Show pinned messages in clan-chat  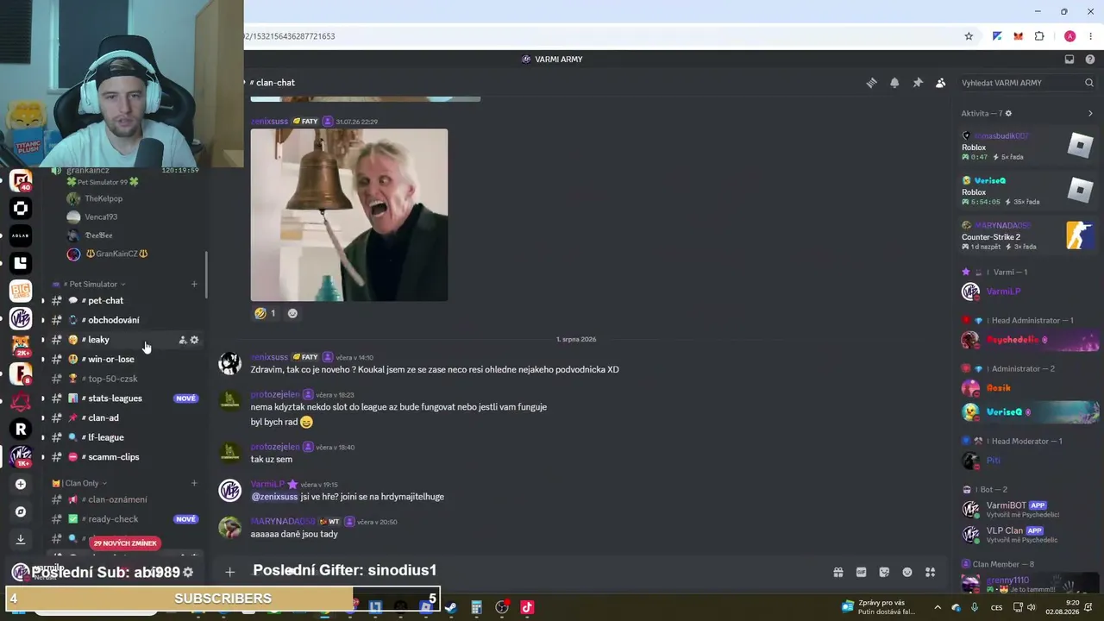tap(918, 83)
